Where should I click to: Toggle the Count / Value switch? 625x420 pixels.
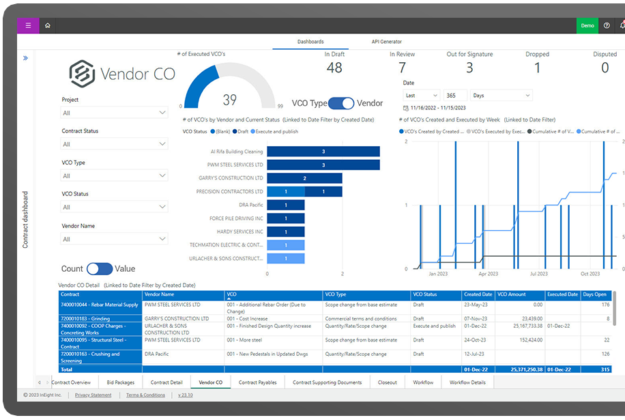(100, 268)
